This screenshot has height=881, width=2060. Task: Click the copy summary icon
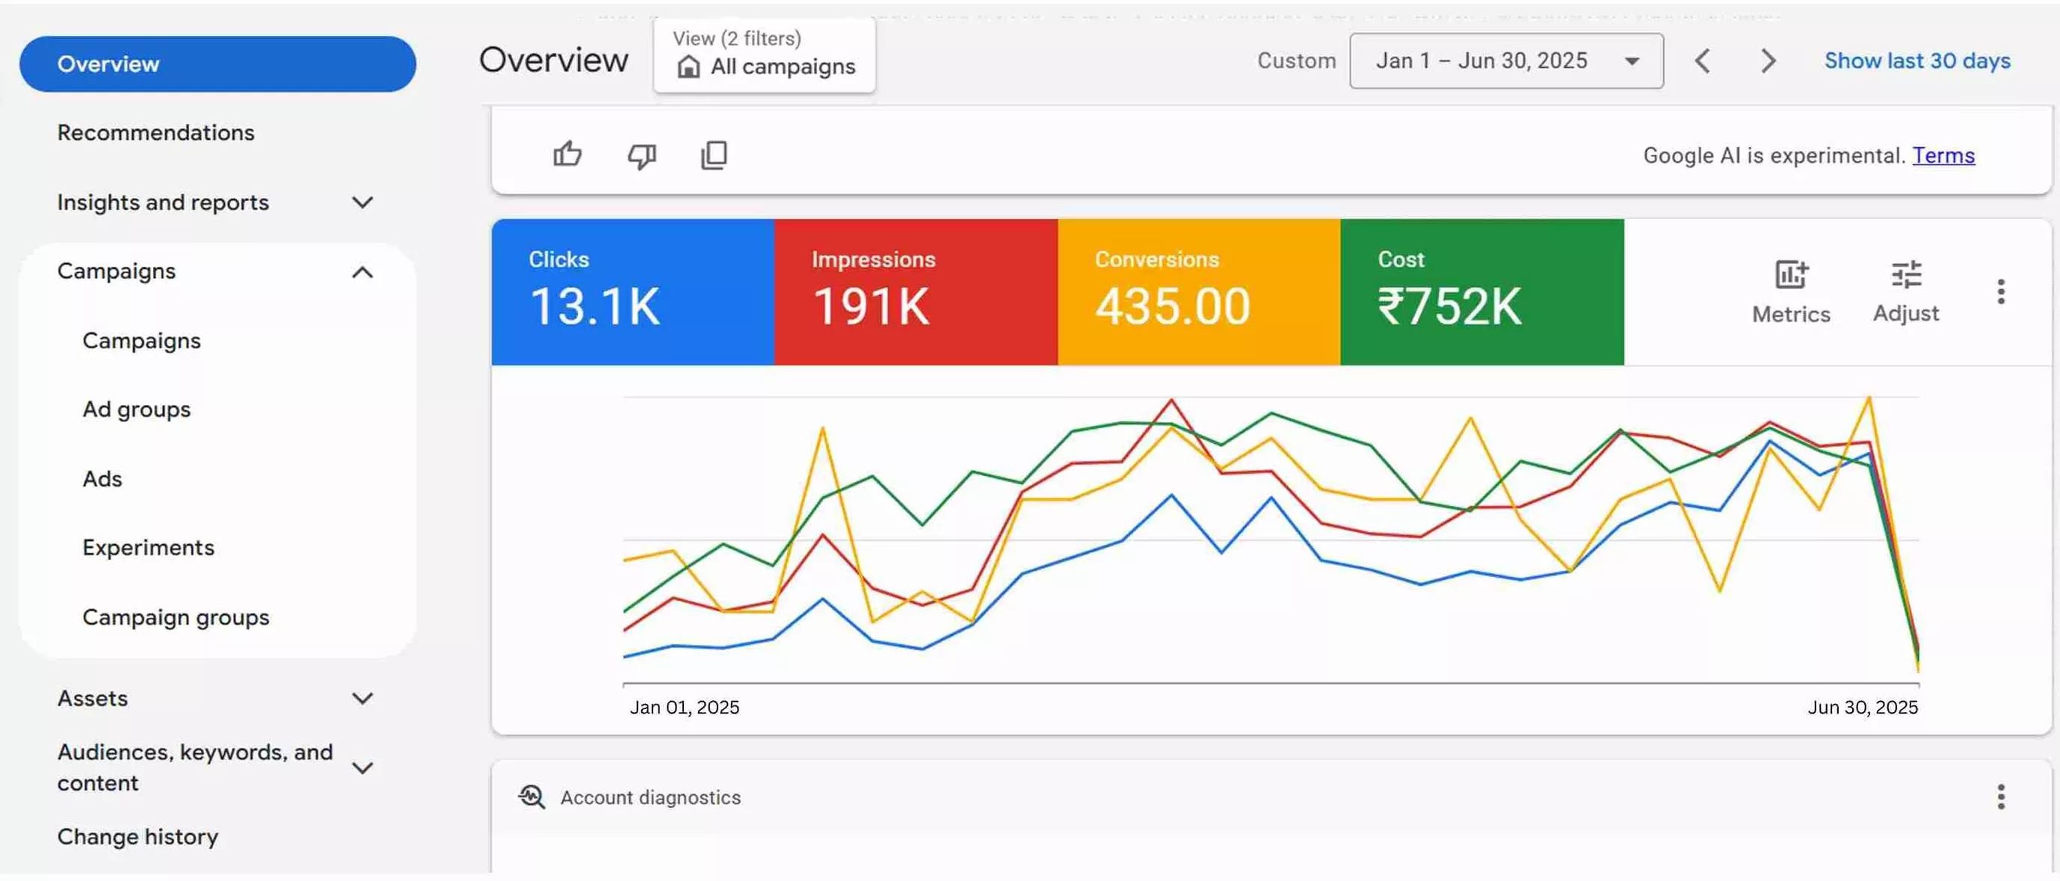(713, 155)
